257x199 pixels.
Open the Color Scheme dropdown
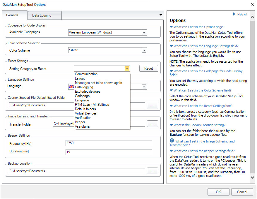click(x=144, y=50)
